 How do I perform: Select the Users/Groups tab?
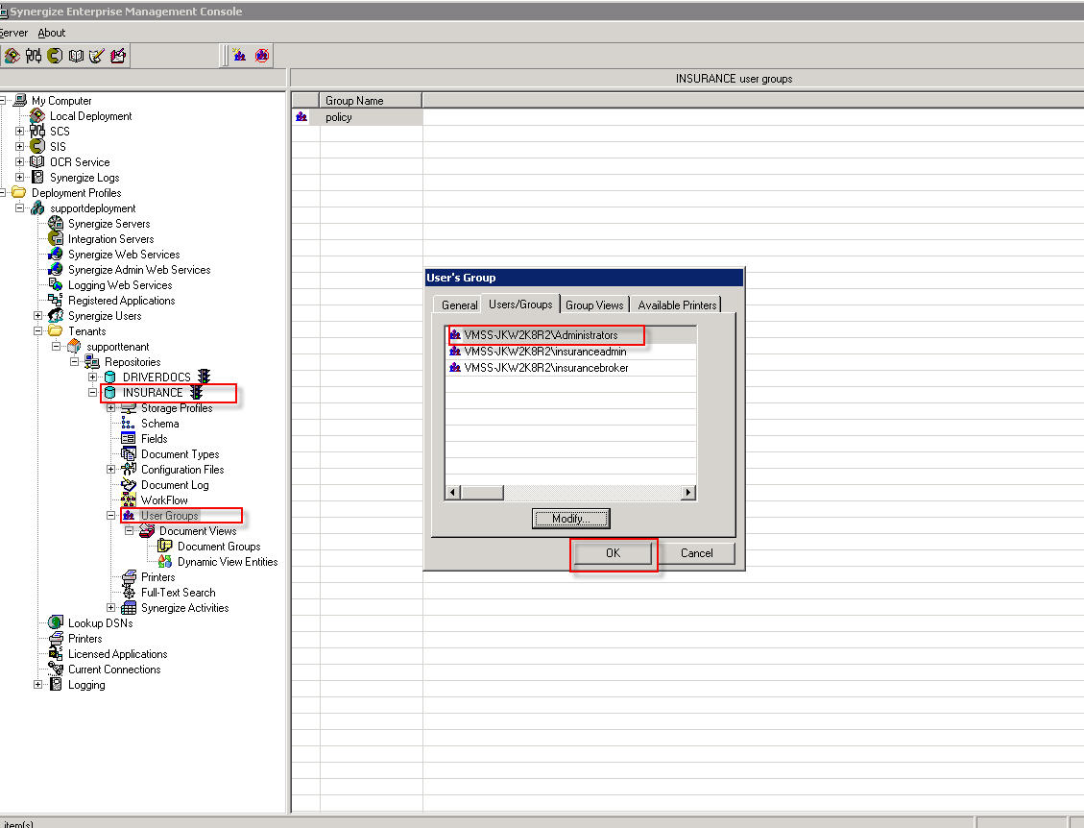point(520,304)
